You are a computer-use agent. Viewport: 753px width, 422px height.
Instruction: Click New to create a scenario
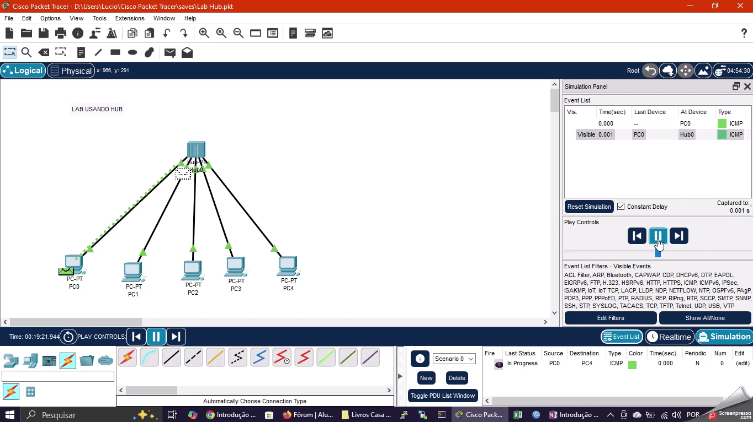[426, 378]
